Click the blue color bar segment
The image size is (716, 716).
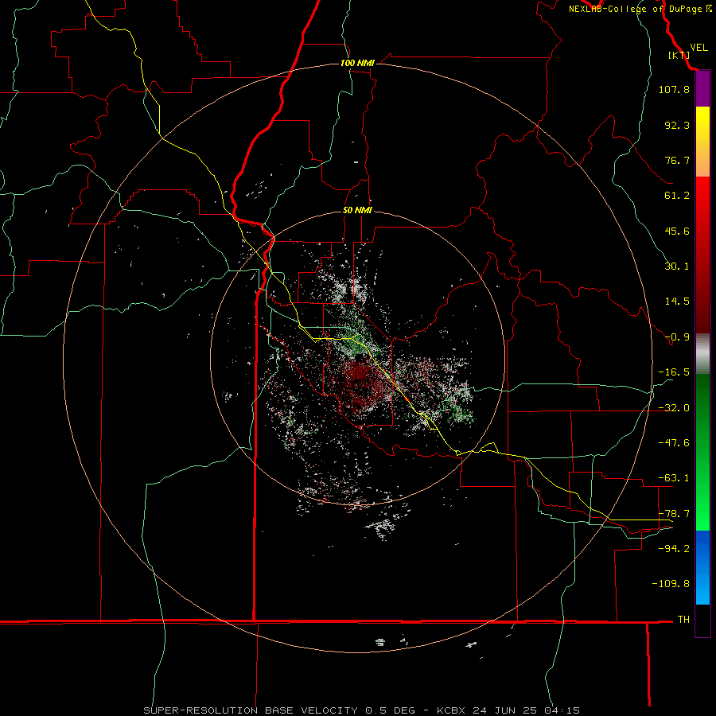tap(702, 567)
